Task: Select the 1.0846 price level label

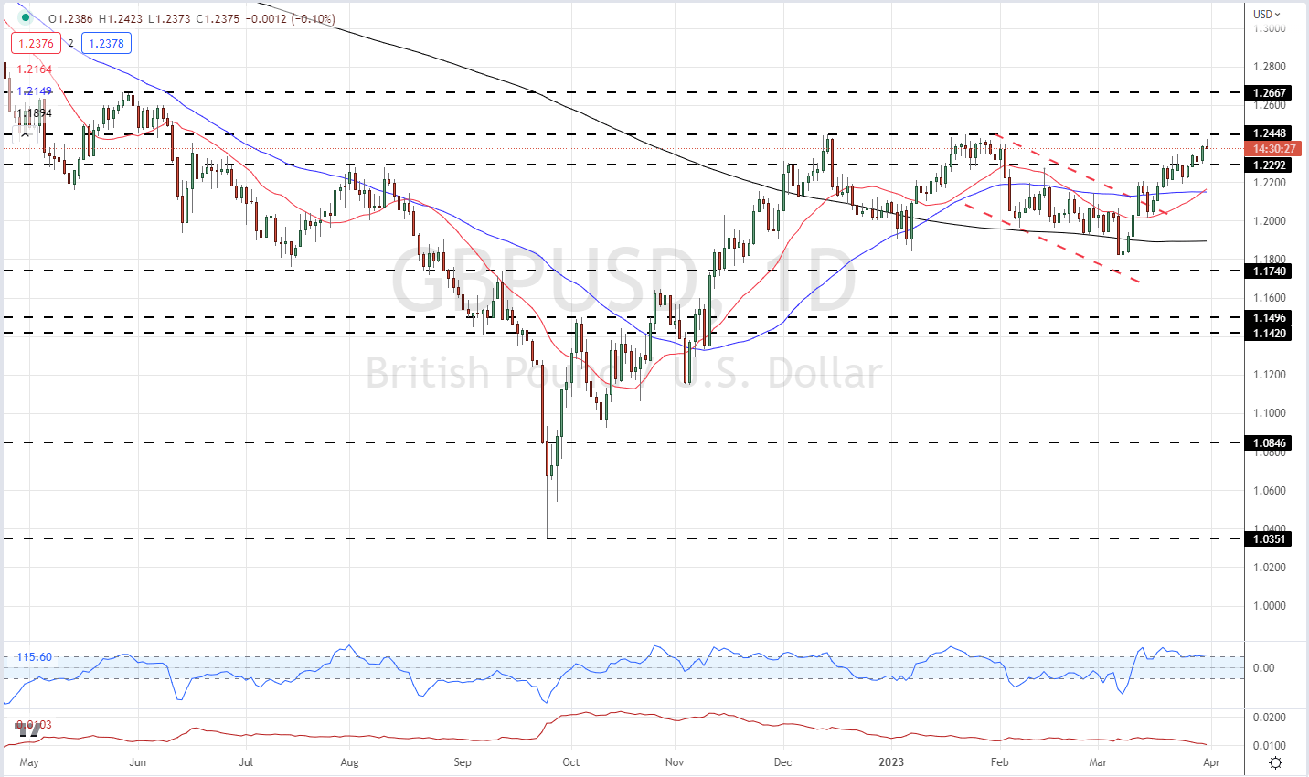Action: coord(1271,443)
